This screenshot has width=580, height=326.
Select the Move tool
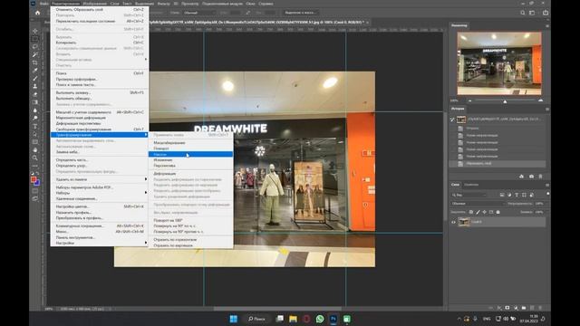tap(35, 31)
